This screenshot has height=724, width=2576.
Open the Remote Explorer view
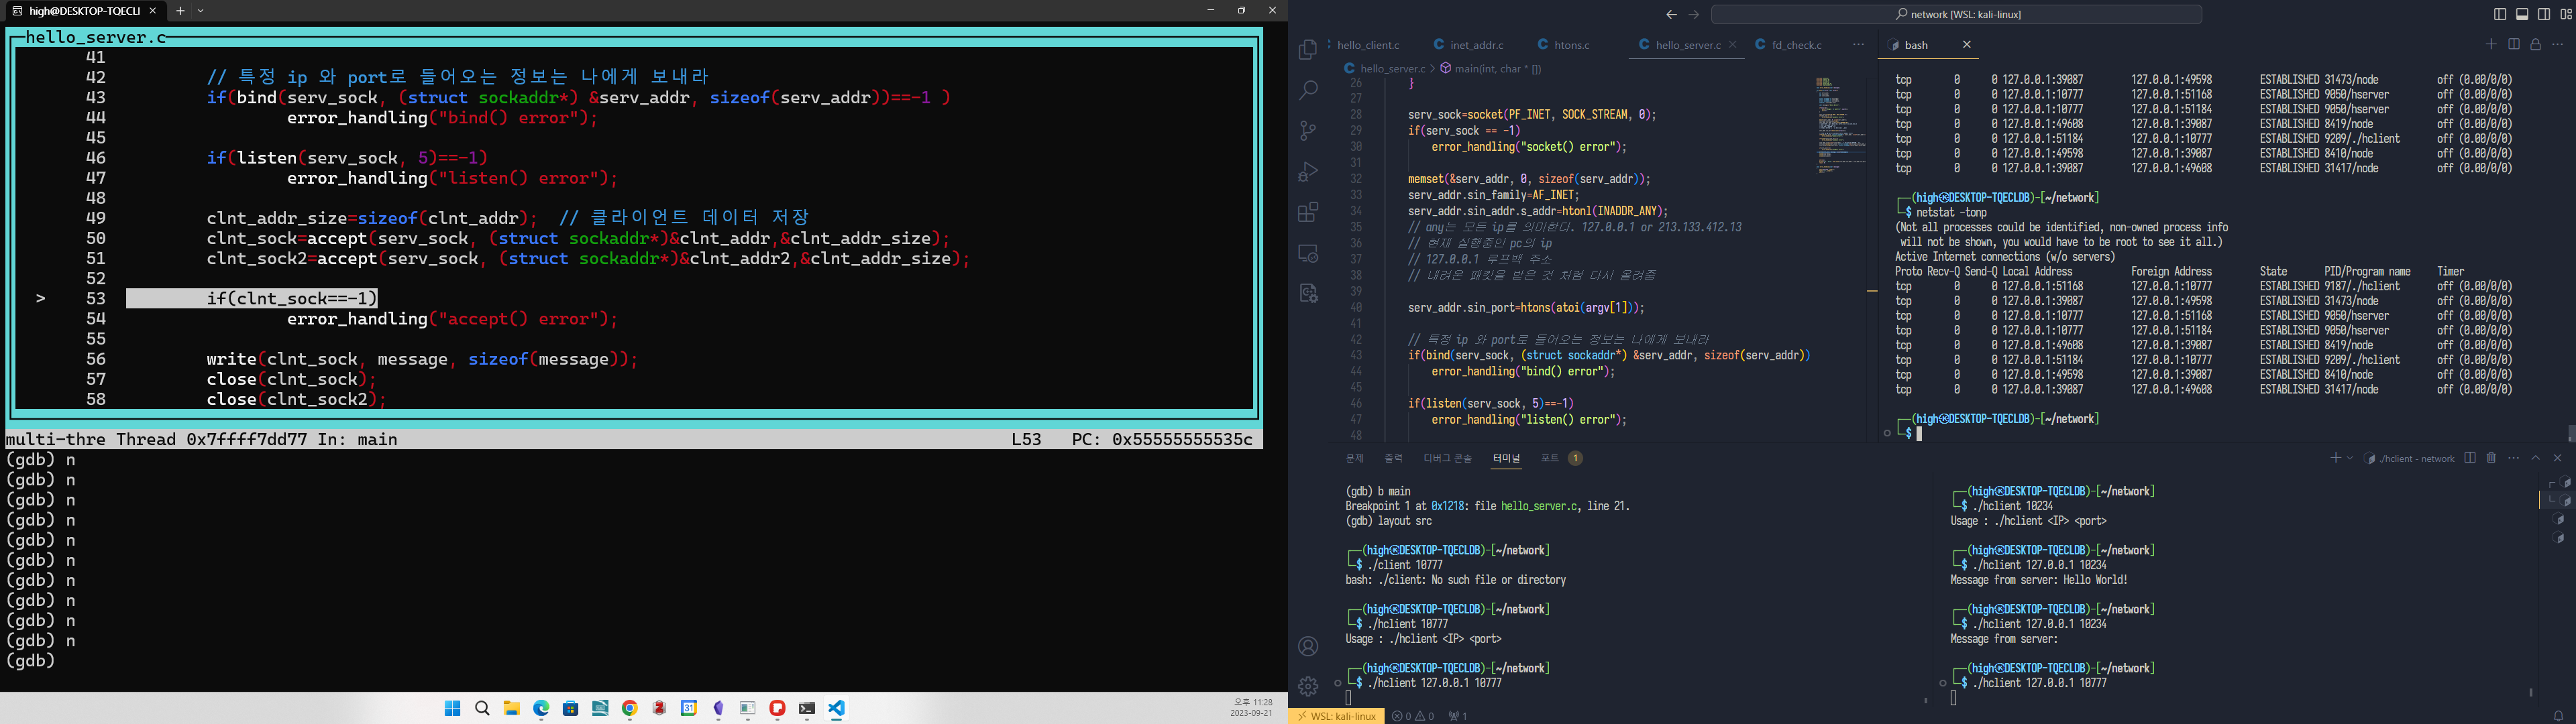pyautogui.click(x=1308, y=253)
